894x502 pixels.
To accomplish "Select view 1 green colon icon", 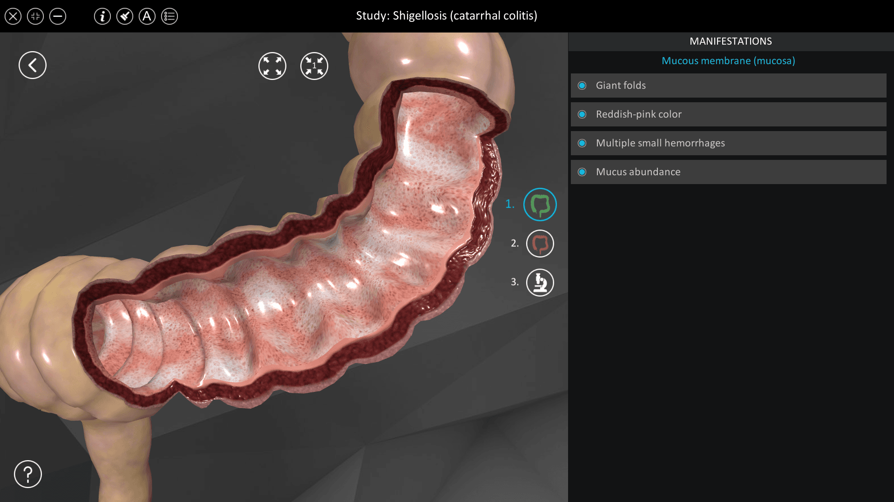I will pyautogui.click(x=540, y=205).
